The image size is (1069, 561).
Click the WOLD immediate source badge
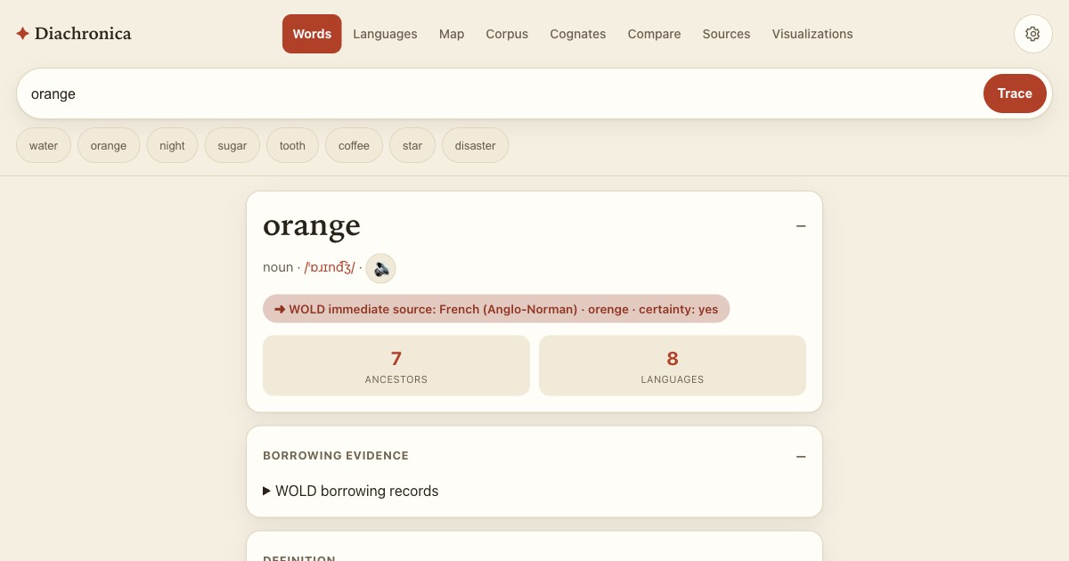[x=496, y=309]
